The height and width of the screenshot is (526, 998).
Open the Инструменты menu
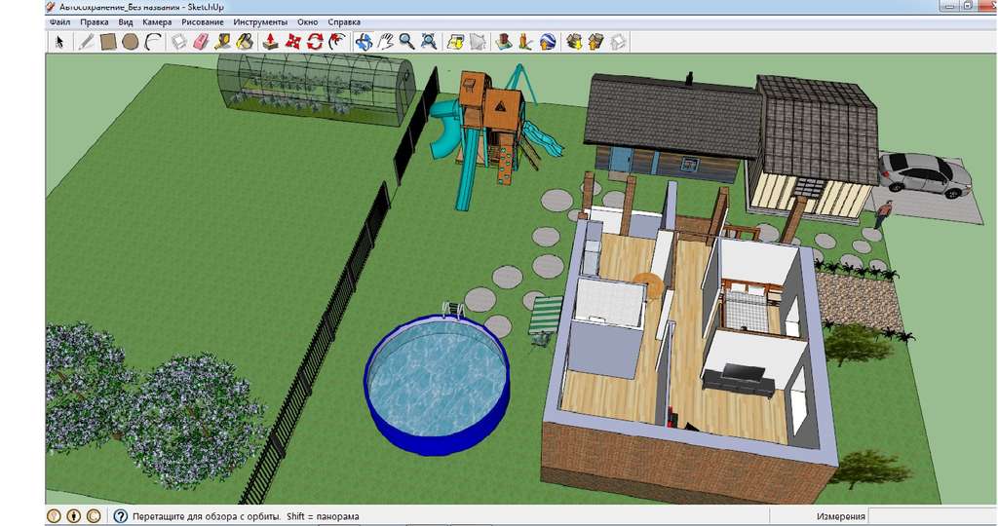point(260,21)
